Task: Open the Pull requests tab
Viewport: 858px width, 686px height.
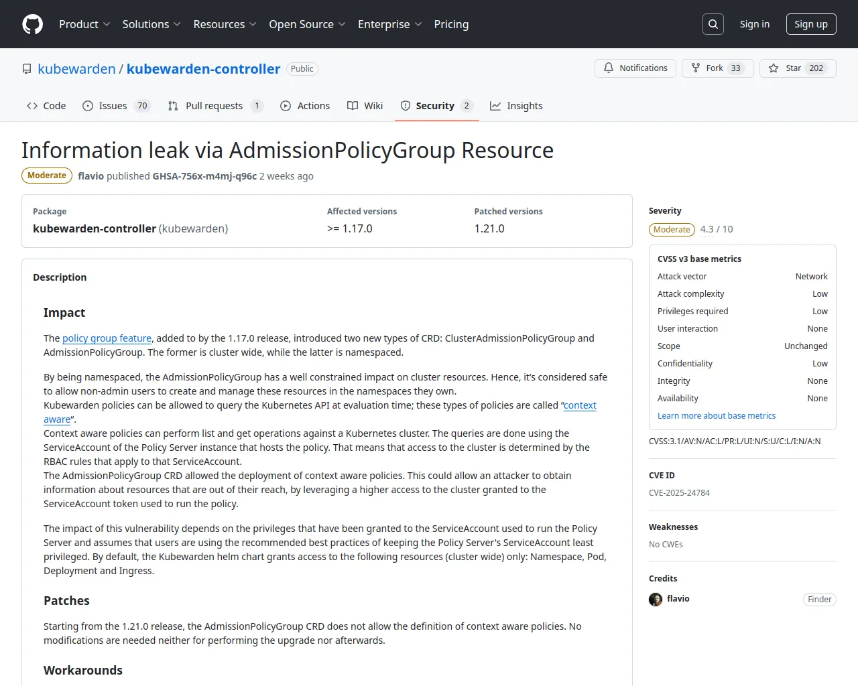Action: [215, 106]
